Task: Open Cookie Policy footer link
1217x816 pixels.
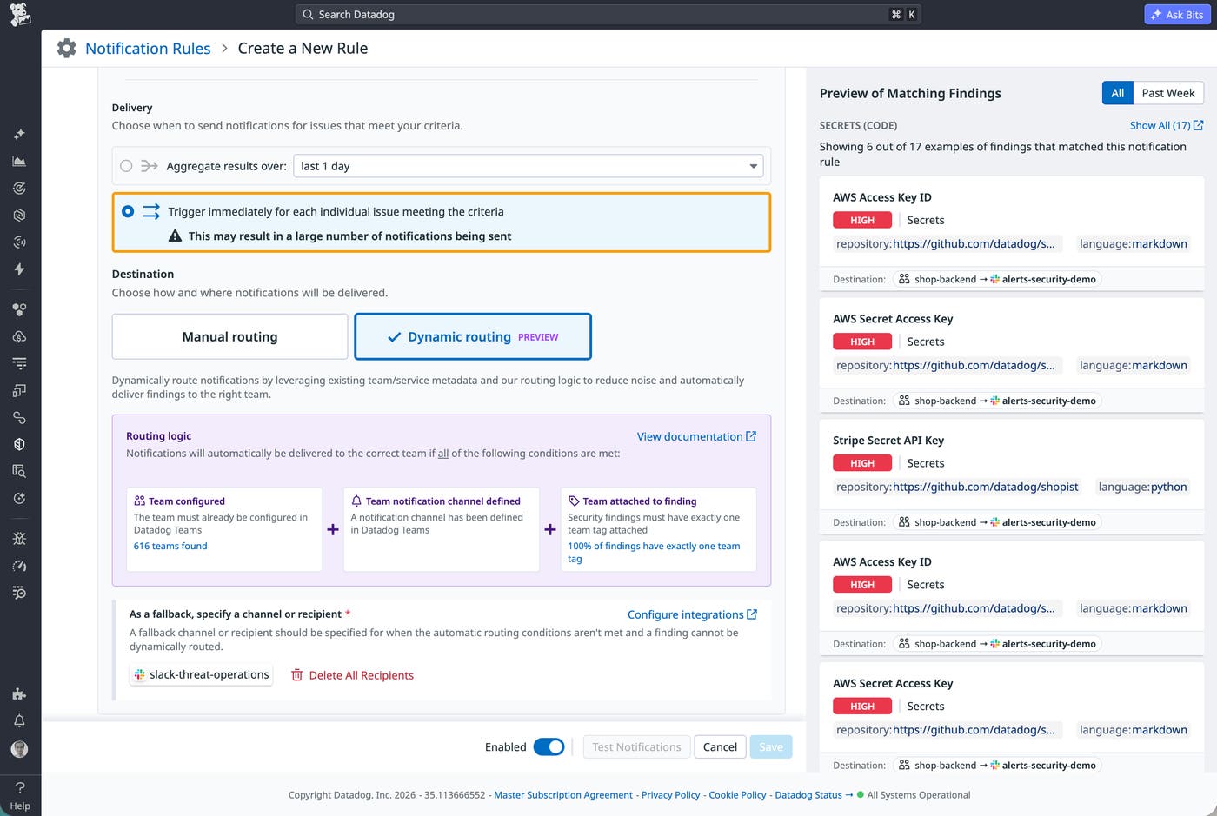Action: point(737,794)
